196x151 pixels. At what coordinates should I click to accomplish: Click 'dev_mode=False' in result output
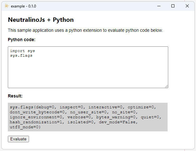coord(117,122)
